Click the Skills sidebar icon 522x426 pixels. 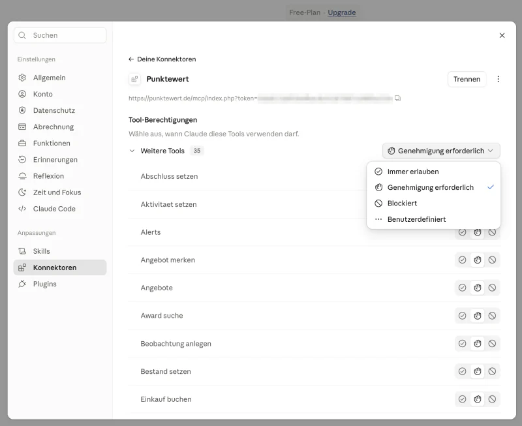[22, 251]
